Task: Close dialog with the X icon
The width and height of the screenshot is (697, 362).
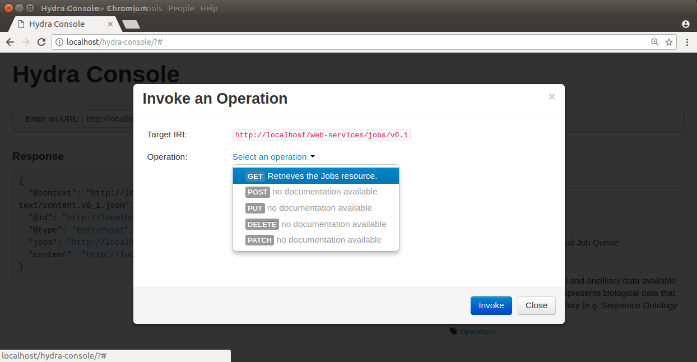Action: point(551,97)
